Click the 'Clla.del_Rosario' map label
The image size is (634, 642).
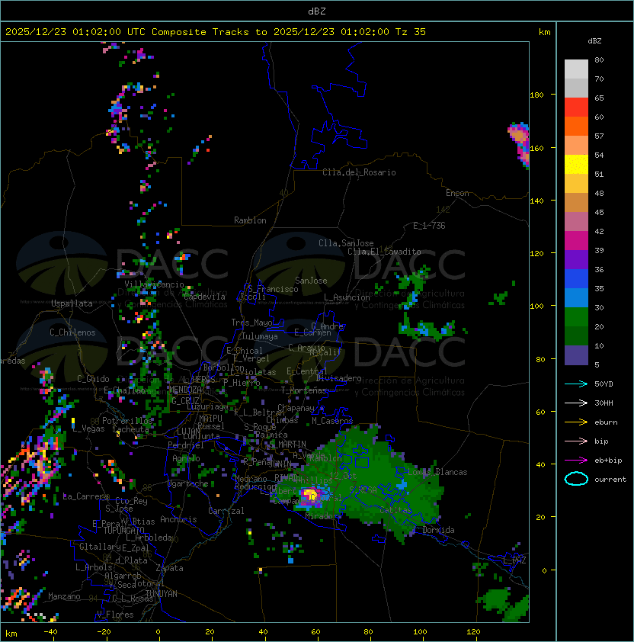(359, 172)
